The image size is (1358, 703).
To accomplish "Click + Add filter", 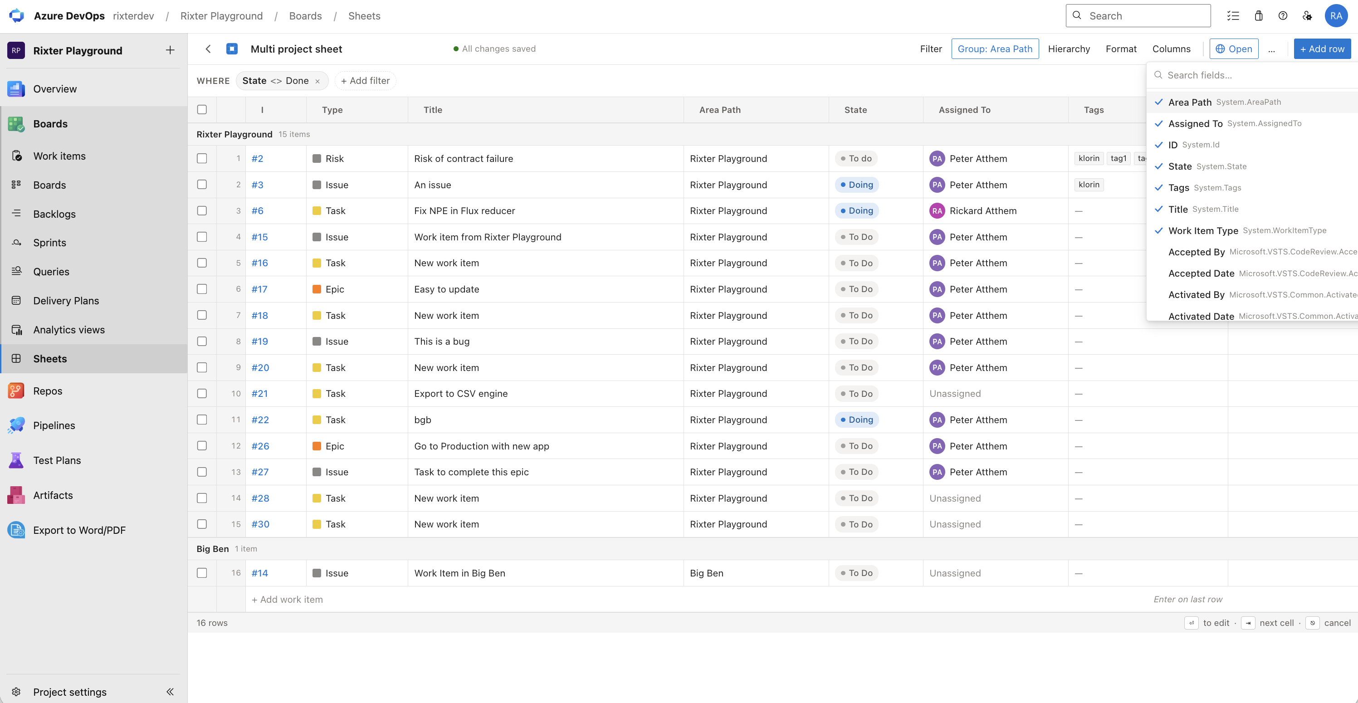I will [x=365, y=81].
